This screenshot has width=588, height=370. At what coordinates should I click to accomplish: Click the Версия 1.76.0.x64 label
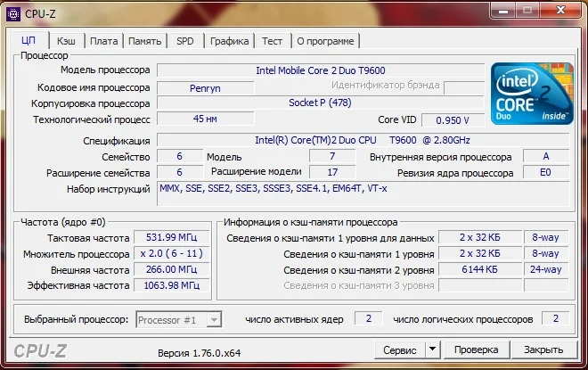[200, 353]
